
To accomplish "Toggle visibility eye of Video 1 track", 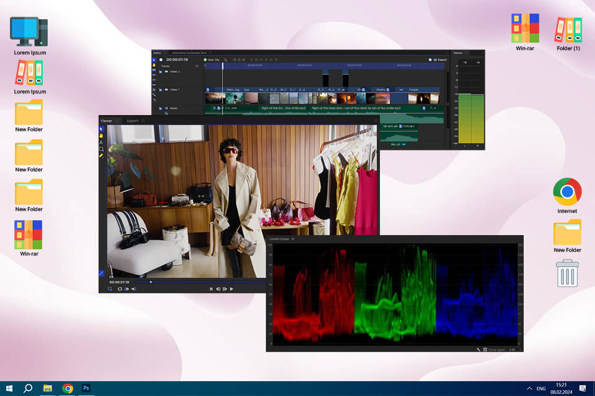I will (166, 90).
